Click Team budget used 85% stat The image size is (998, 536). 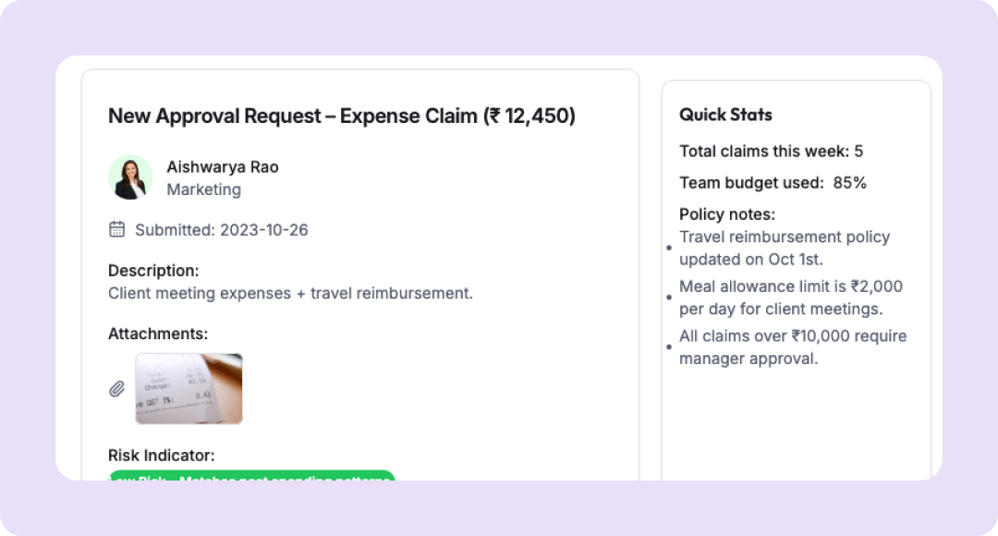point(773,183)
